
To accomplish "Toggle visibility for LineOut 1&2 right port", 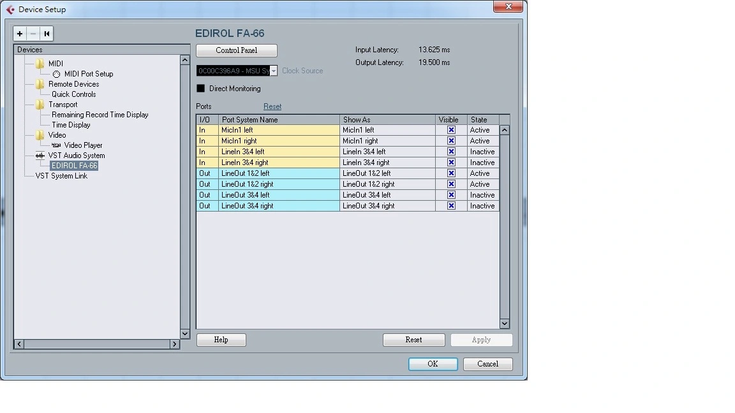I will click(x=451, y=184).
